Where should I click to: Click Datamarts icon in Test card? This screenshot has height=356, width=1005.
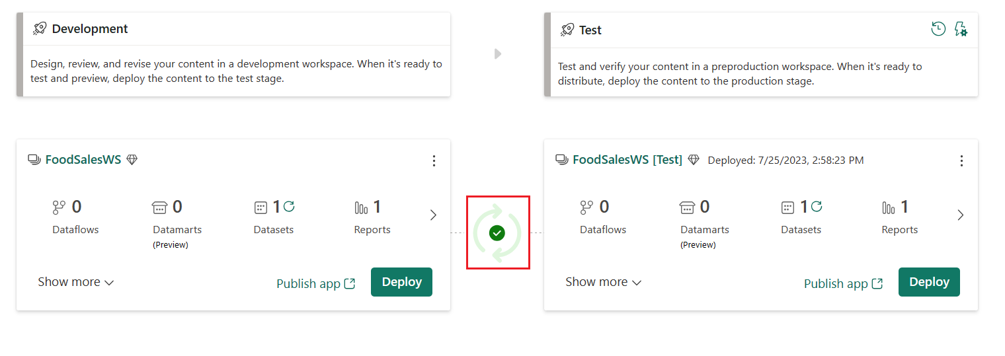coord(687,207)
